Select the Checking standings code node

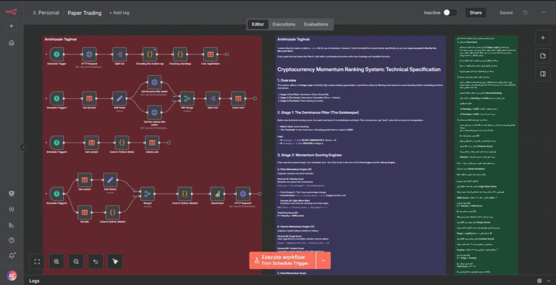pos(180,54)
